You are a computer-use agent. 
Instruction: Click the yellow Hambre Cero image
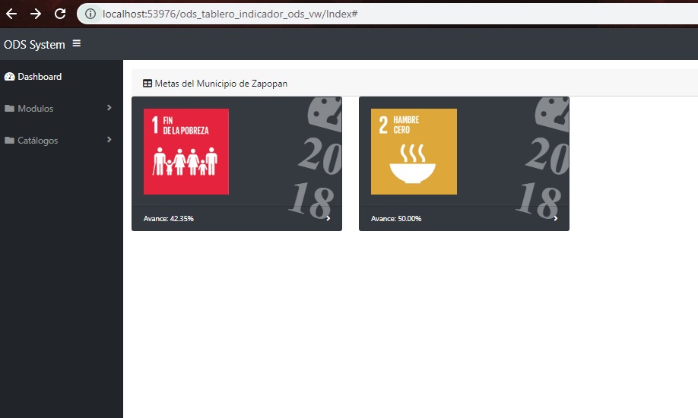pos(414,151)
